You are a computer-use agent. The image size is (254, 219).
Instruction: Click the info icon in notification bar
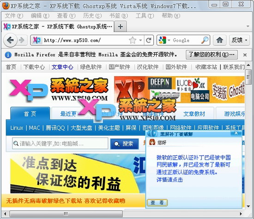[x=8, y=55]
